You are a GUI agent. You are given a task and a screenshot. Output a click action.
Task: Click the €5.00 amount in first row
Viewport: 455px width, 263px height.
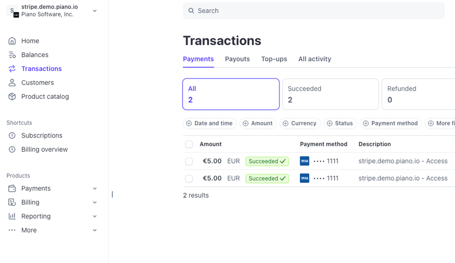(212, 161)
